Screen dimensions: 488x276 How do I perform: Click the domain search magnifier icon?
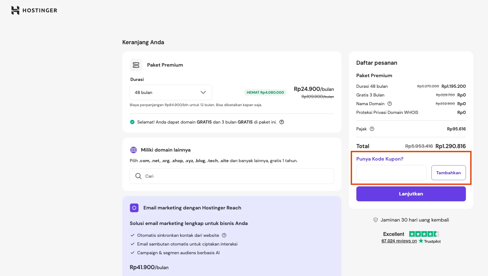pos(138,176)
